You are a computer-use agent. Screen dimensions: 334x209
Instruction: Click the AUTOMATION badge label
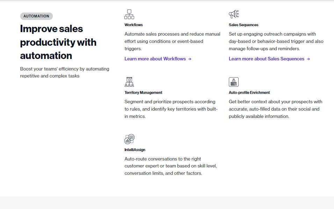click(x=36, y=16)
